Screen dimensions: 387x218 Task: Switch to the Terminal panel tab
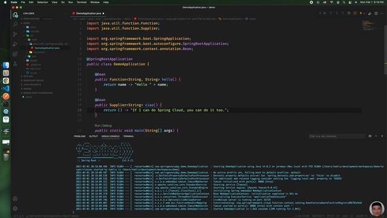(x=128, y=136)
